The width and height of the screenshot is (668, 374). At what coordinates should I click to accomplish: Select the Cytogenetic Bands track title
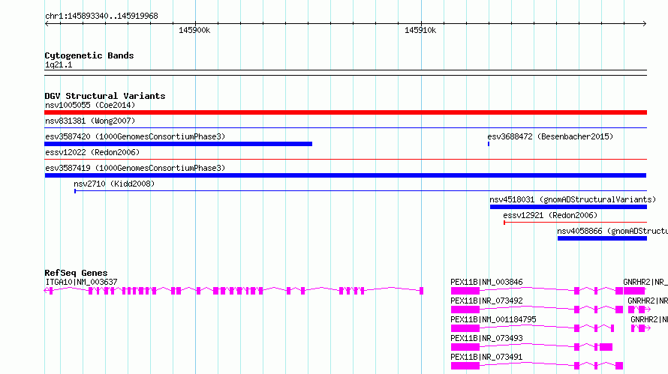(89, 55)
